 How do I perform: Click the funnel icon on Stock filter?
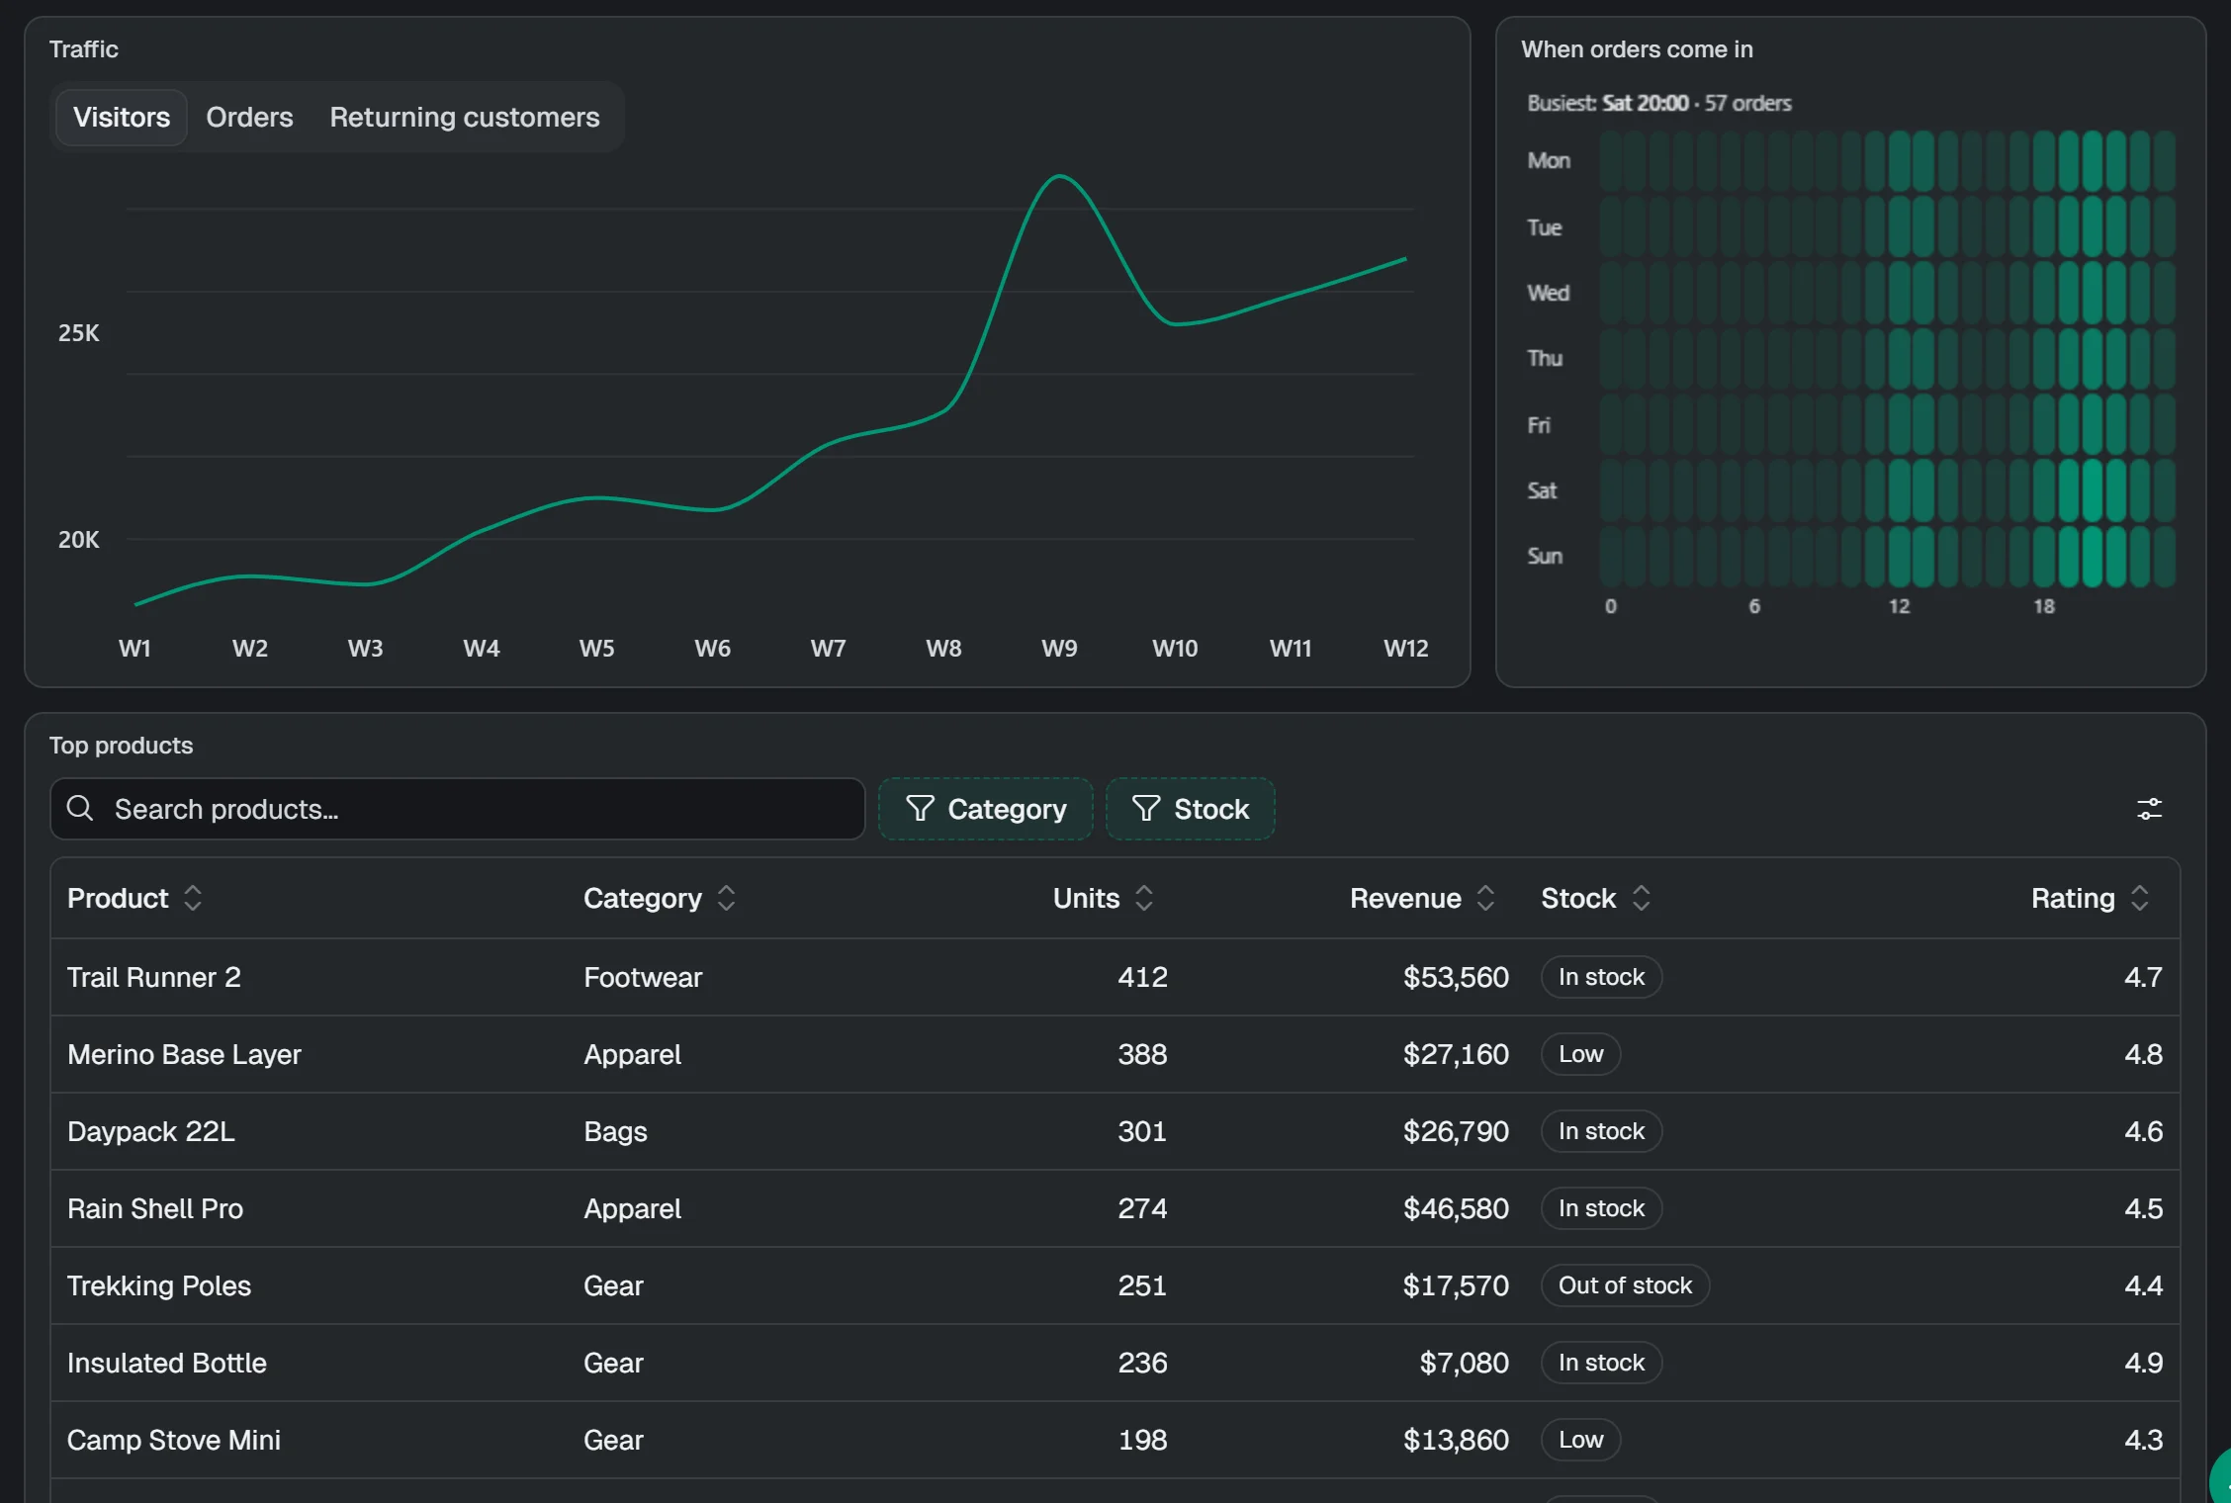pos(1145,809)
